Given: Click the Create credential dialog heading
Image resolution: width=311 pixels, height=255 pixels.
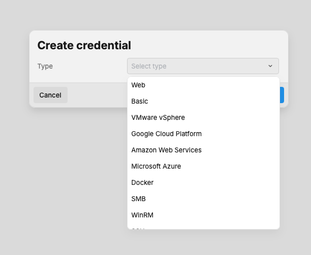Looking at the screenshot, I should point(84,45).
